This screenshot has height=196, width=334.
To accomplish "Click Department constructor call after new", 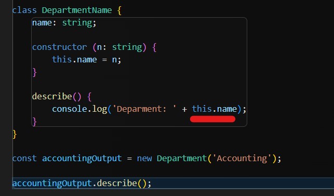I will click(x=182, y=159).
